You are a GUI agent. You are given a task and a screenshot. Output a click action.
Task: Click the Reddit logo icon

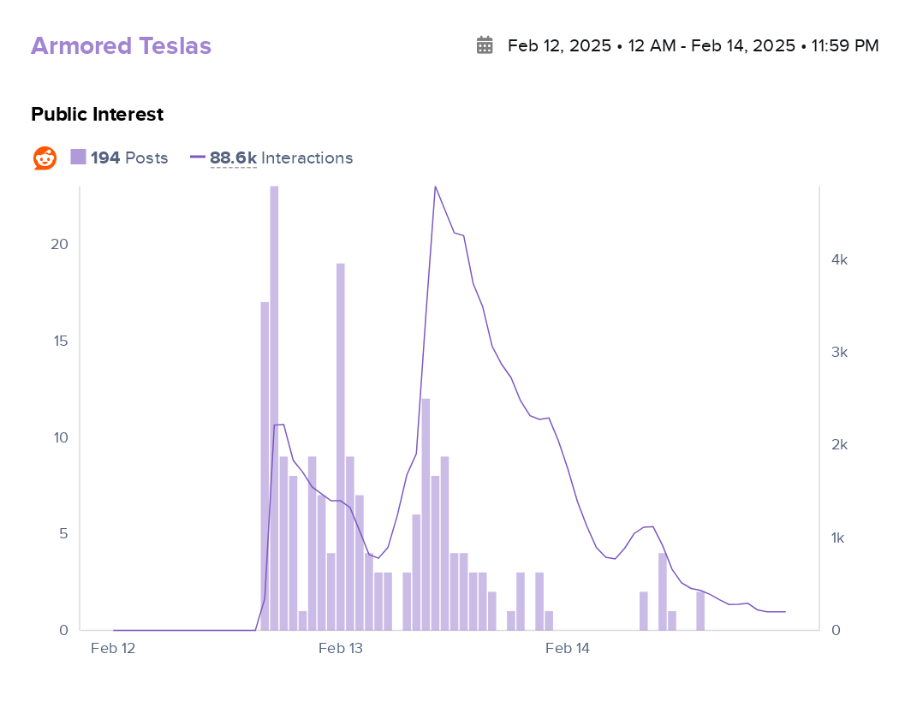(45, 158)
